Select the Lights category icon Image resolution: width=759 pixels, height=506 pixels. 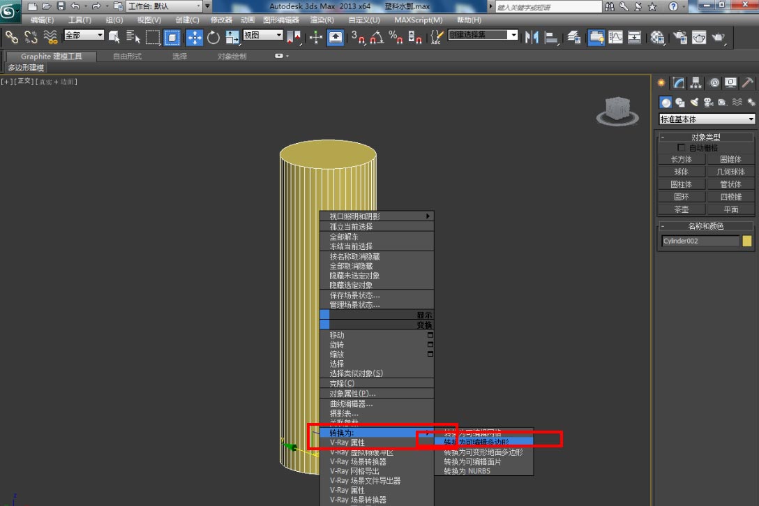694,103
